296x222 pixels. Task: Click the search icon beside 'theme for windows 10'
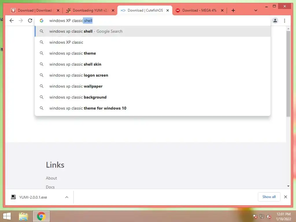coord(42,108)
